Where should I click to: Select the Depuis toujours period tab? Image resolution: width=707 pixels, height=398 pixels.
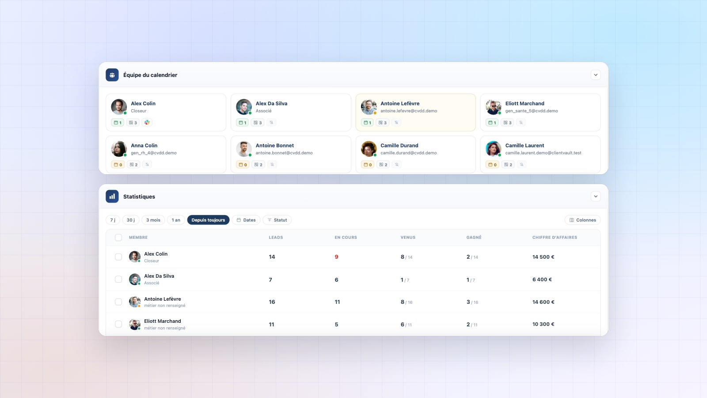[208, 220]
